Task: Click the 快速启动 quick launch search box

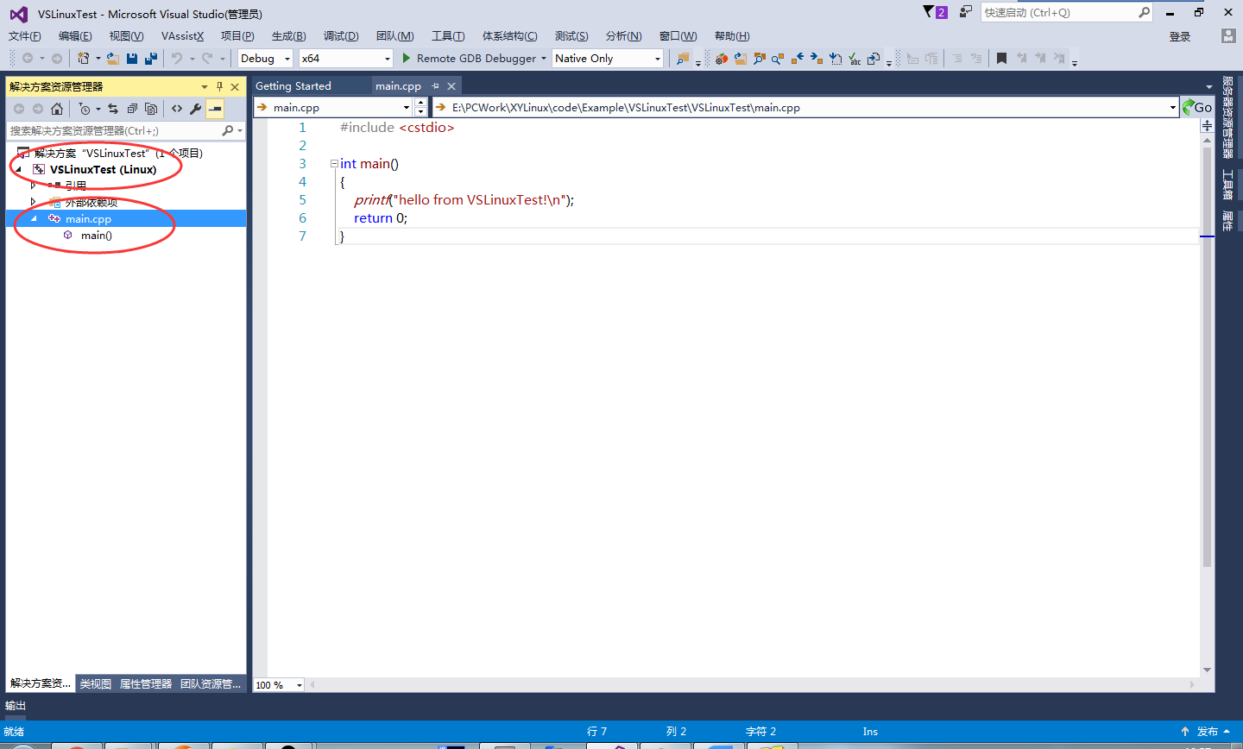Action: 1067,12
